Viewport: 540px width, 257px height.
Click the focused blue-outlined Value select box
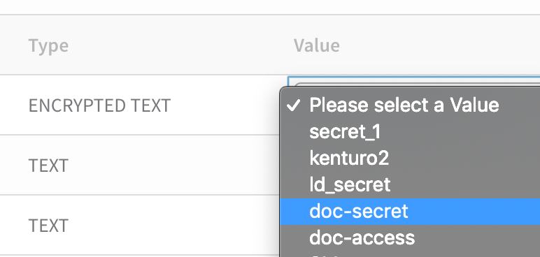click(x=413, y=81)
